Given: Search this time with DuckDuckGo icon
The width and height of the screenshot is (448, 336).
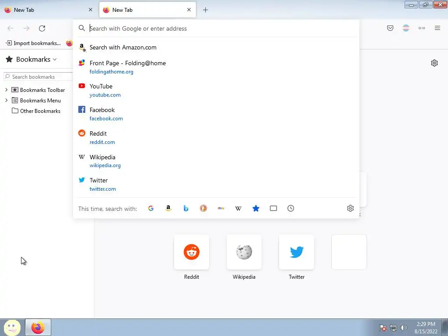Looking at the screenshot, I should pos(203,208).
